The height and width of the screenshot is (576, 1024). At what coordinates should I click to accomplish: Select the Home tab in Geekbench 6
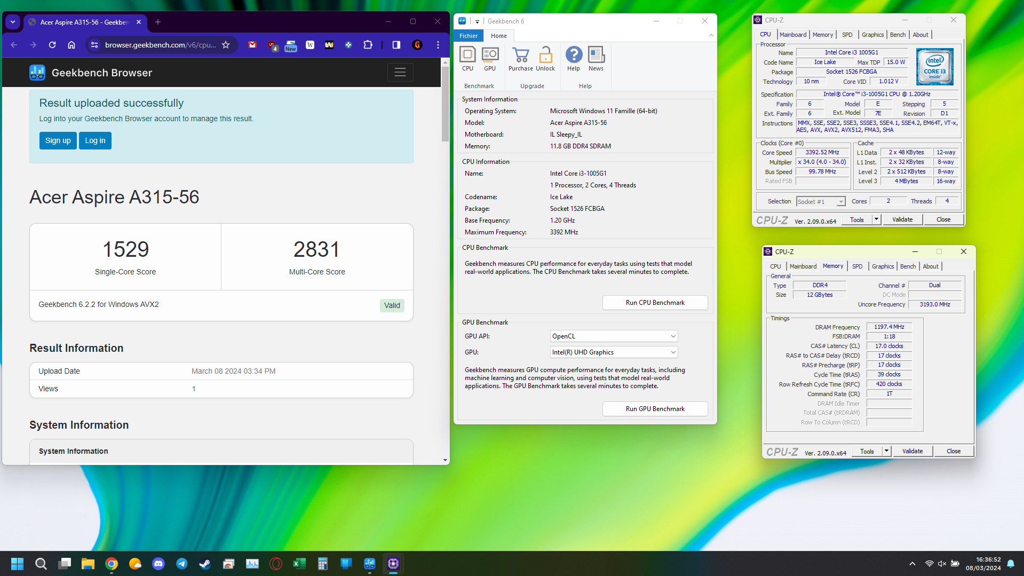(x=499, y=36)
